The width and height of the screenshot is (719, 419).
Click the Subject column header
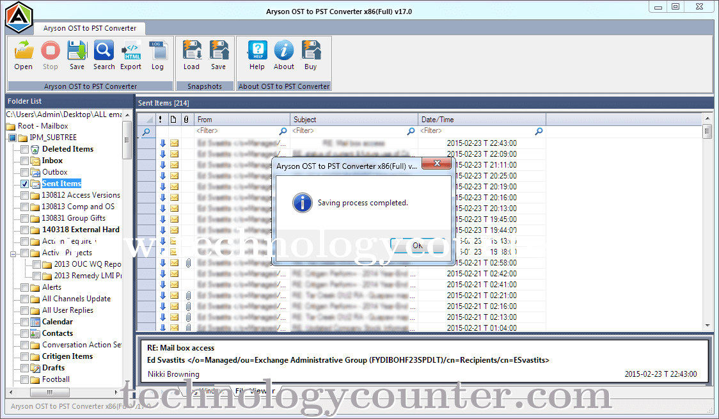point(354,120)
